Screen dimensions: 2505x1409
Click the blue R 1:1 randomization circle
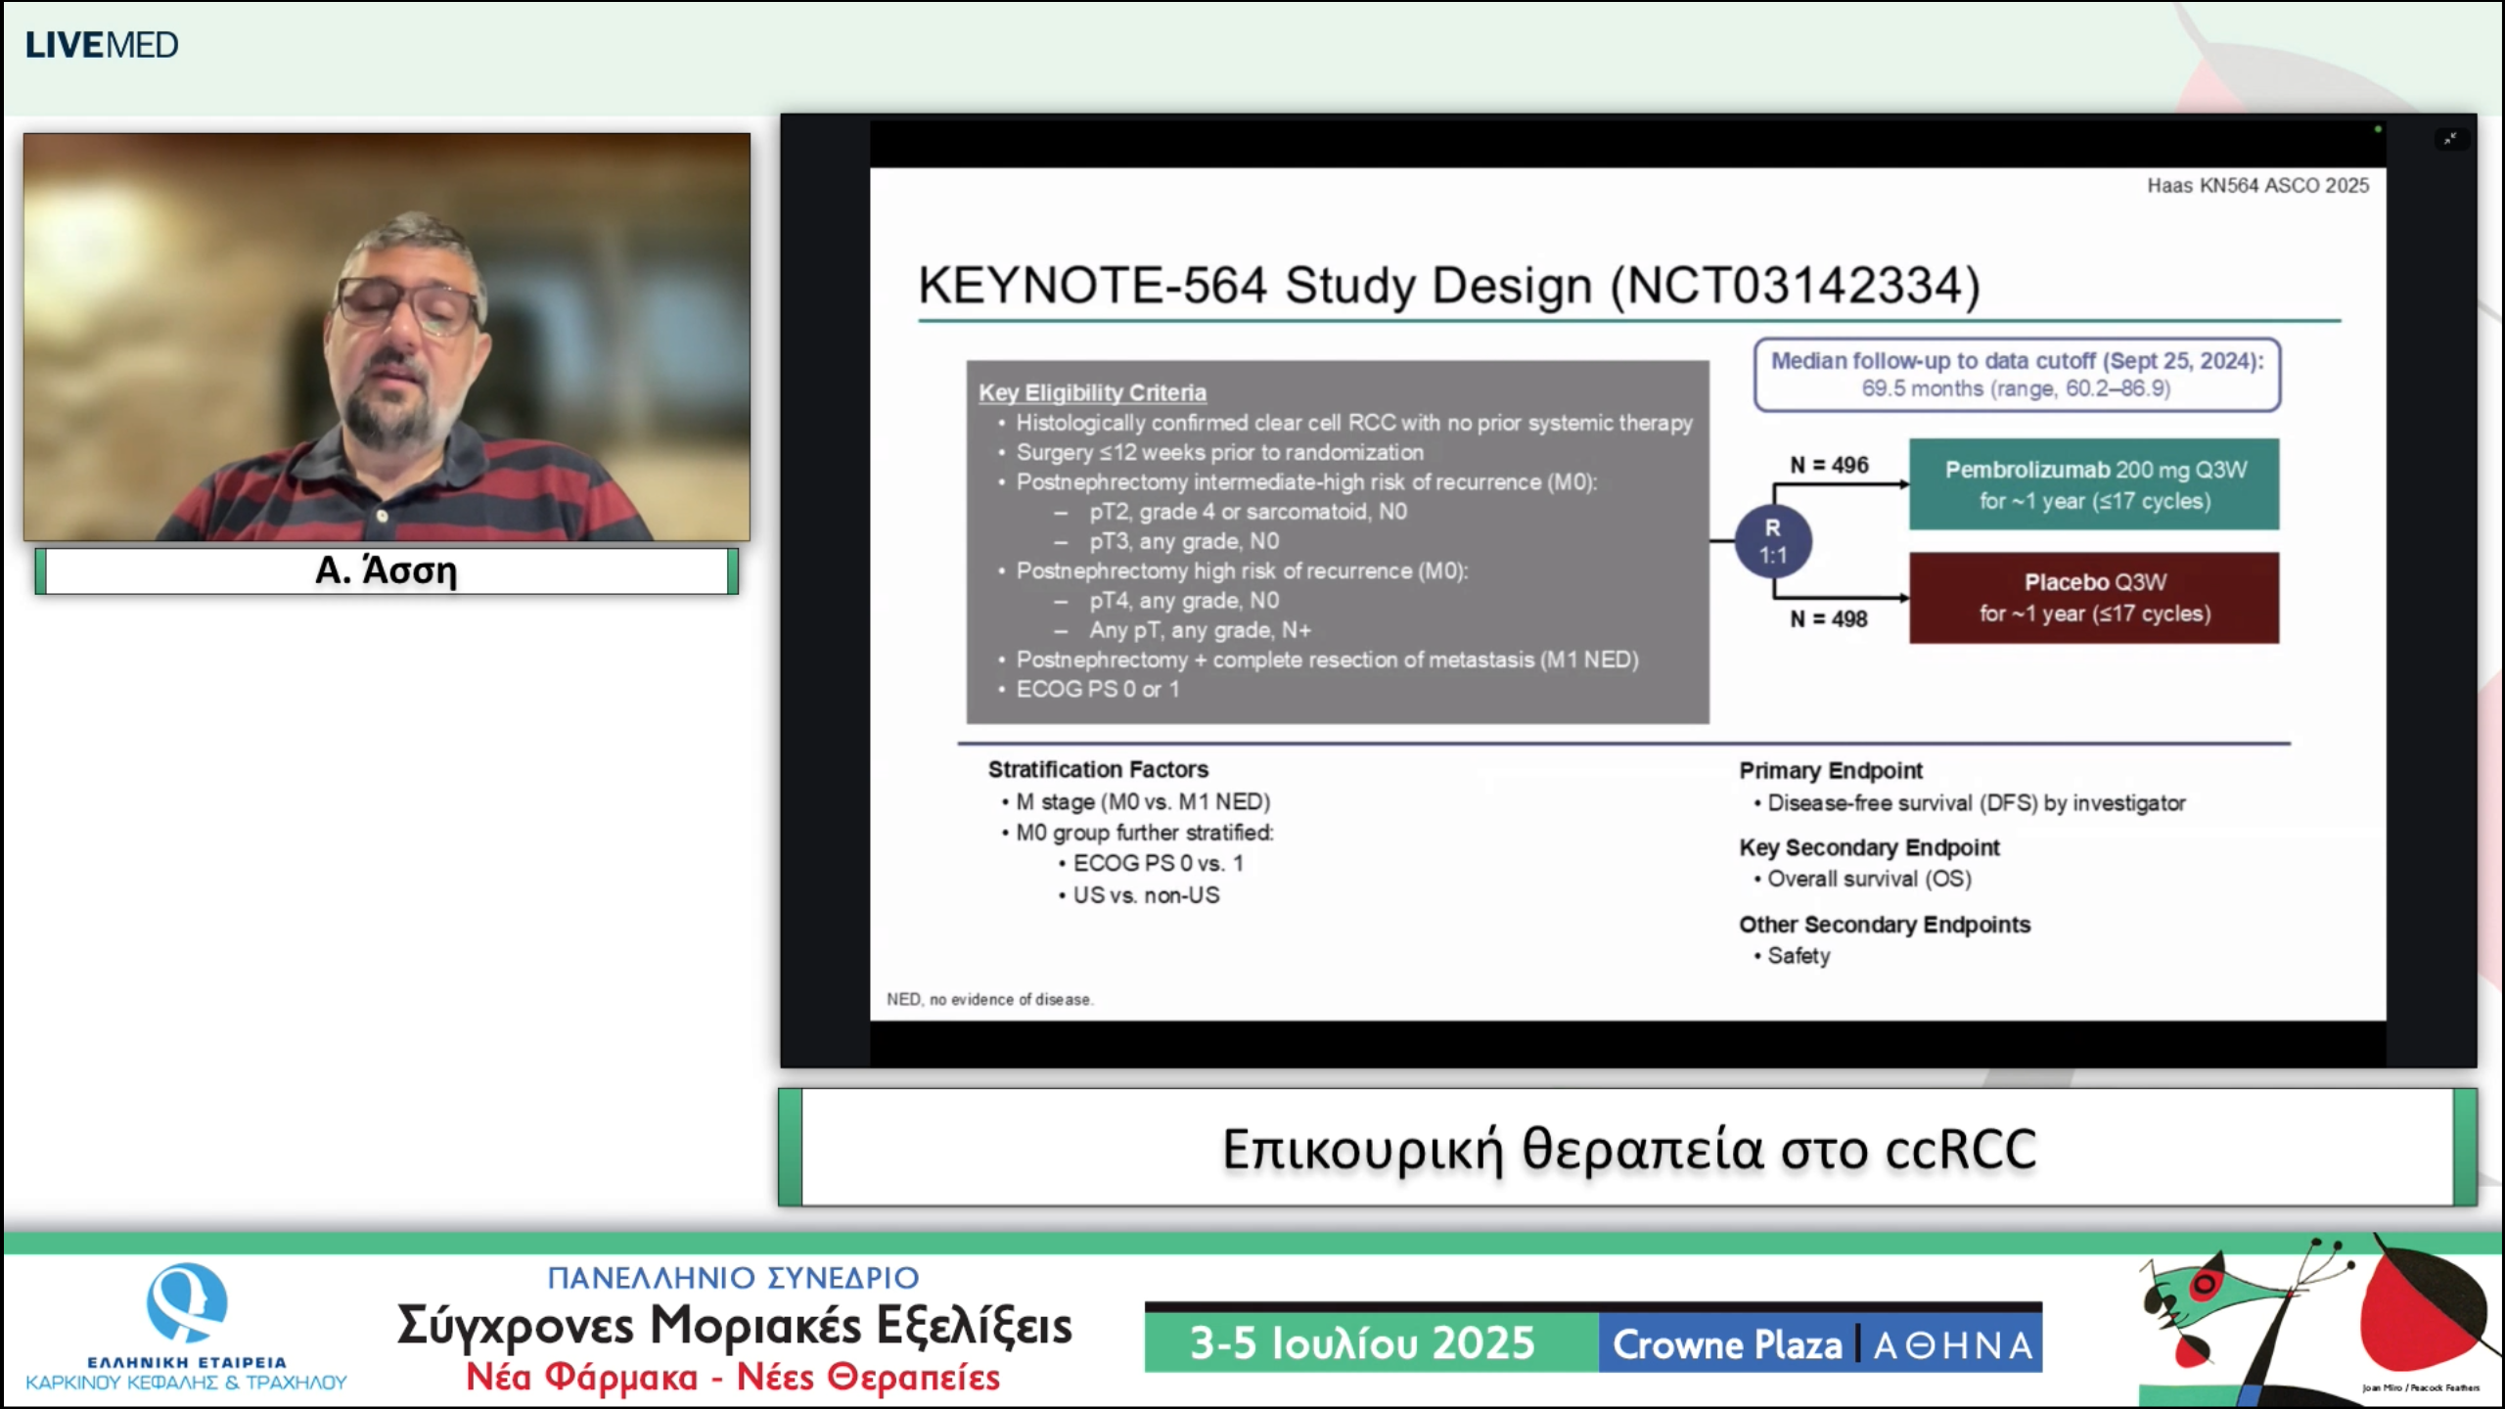[1772, 542]
